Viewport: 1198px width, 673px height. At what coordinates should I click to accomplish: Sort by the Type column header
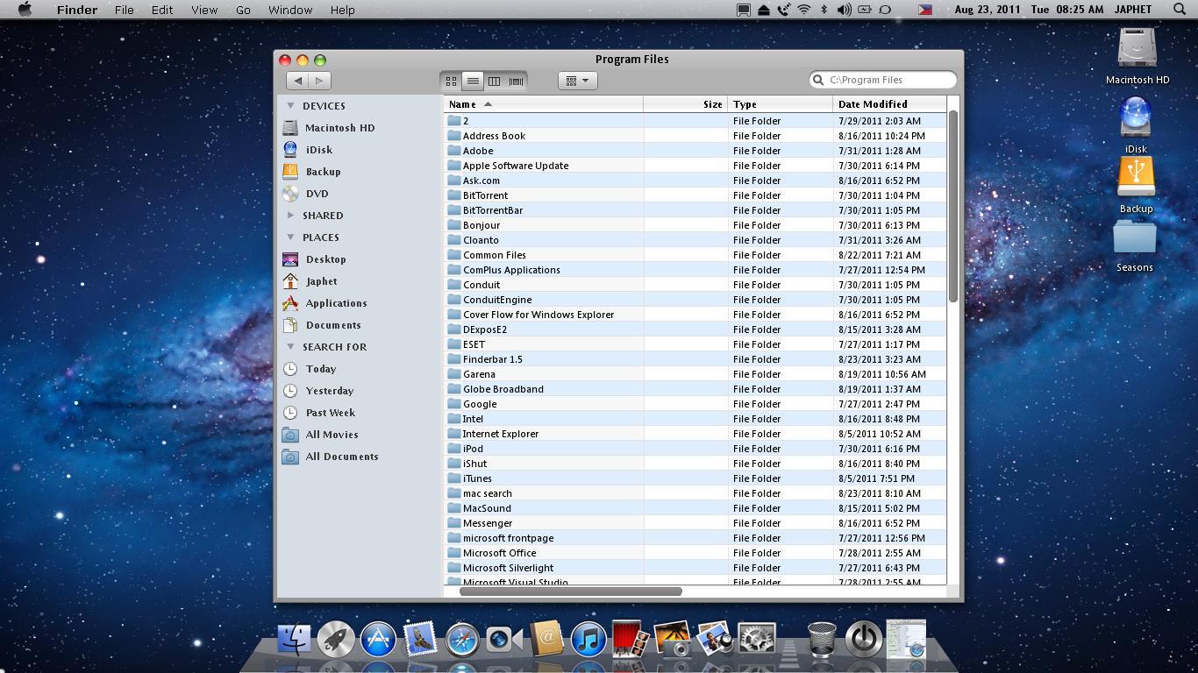(780, 104)
